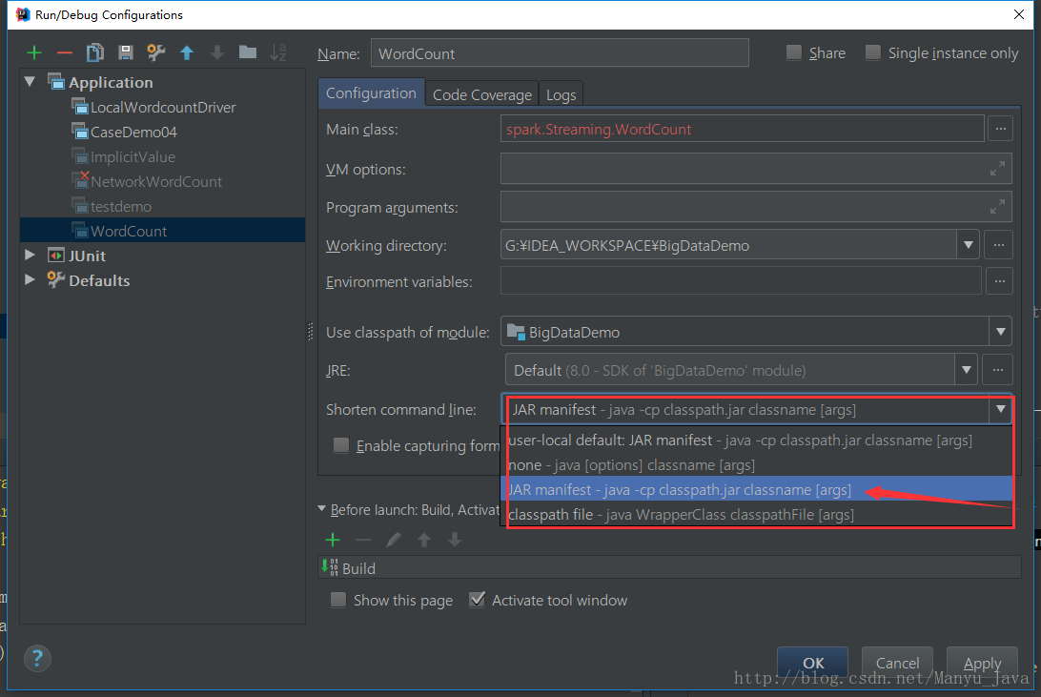1041x697 pixels.
Task: Switch to the Code Coverage tab
Action: pos(482,95)
